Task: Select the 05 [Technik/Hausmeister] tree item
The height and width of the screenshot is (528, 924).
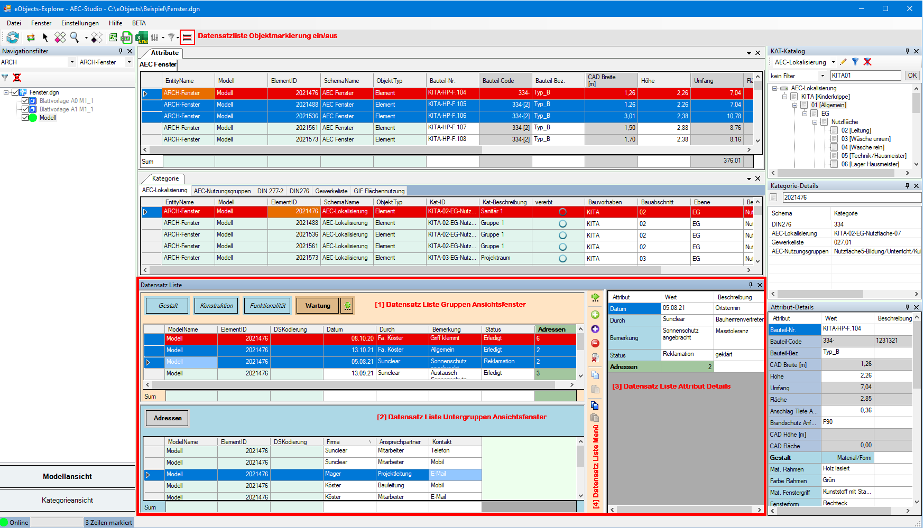Action: [874, 156]
